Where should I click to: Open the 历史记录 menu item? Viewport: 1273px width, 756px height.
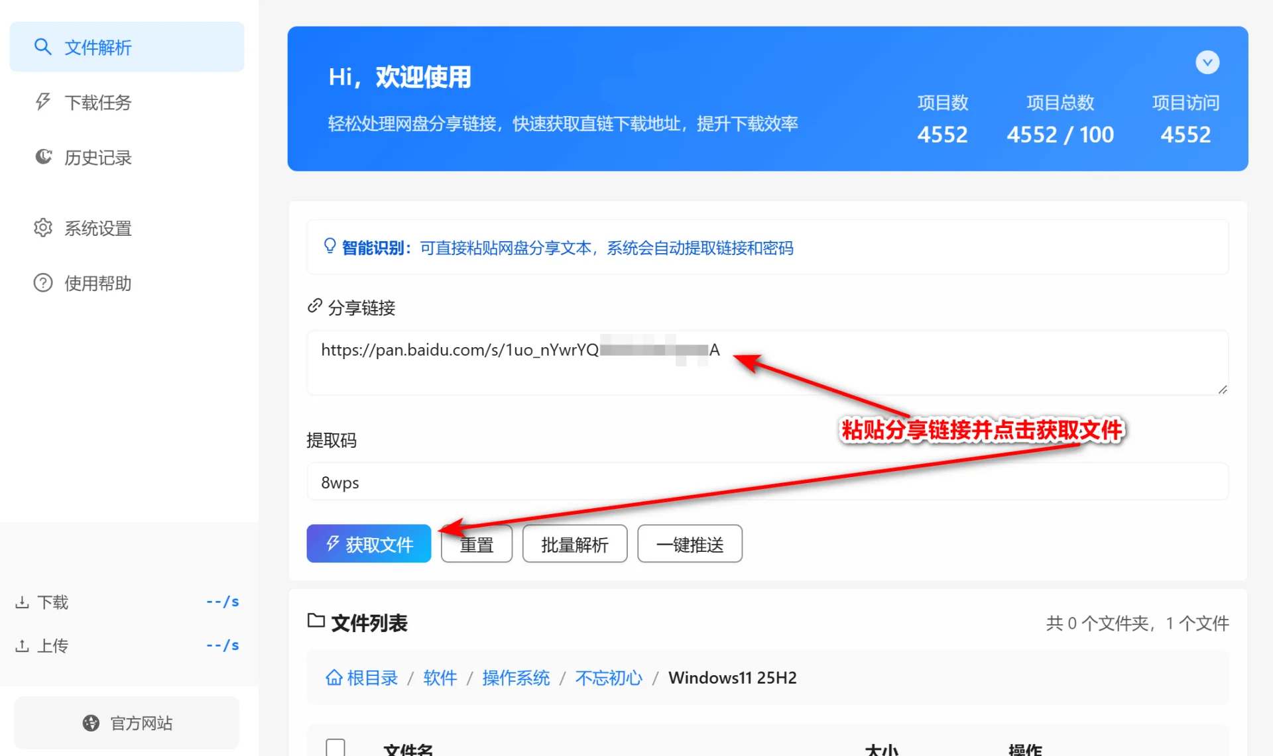coord(97,158)
